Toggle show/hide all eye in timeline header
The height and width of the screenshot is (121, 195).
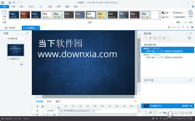point(37,106)
